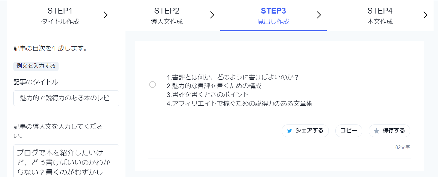
Task: Focus the 記事のタイトル input field
Action: [x=66, y=98]
